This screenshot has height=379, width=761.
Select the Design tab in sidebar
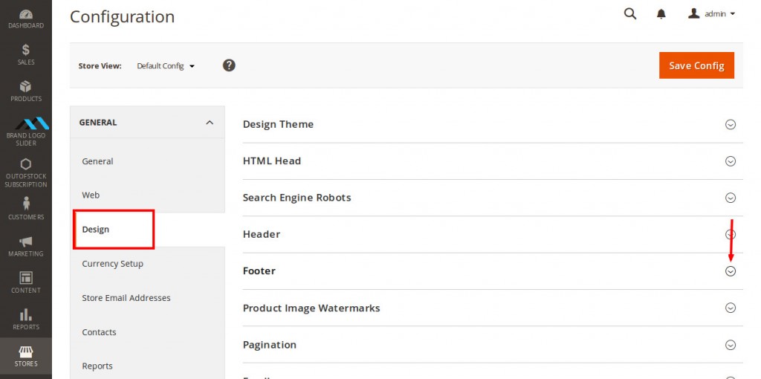(96, 230)
